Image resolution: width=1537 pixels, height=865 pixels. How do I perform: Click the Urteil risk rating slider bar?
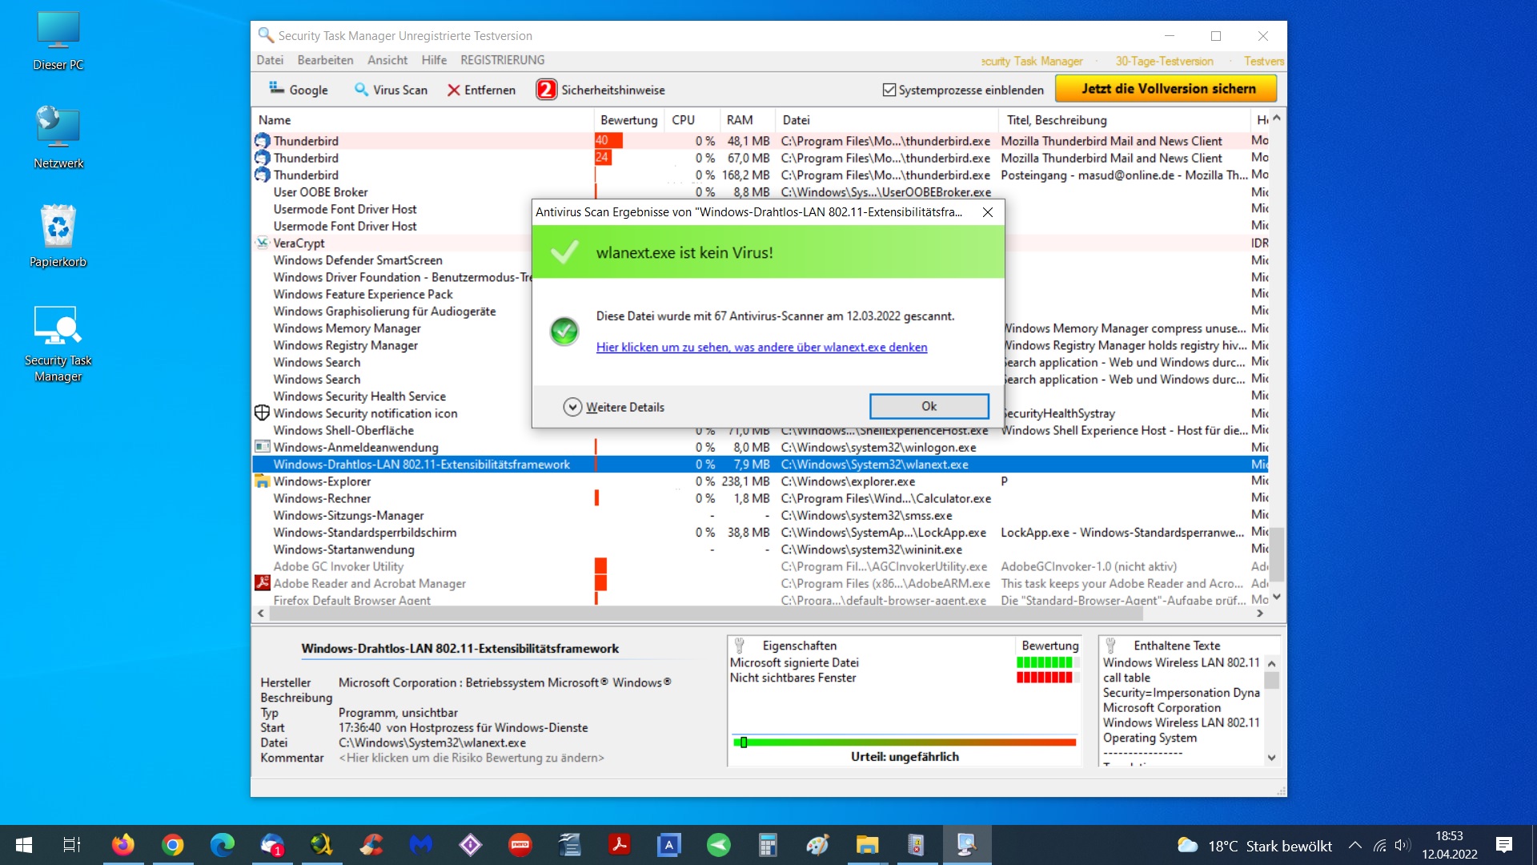click(x=905, y=742)
